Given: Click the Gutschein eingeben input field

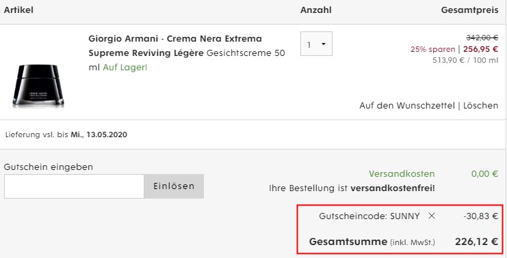Looking at the screenshot, I should coord(74,186).
